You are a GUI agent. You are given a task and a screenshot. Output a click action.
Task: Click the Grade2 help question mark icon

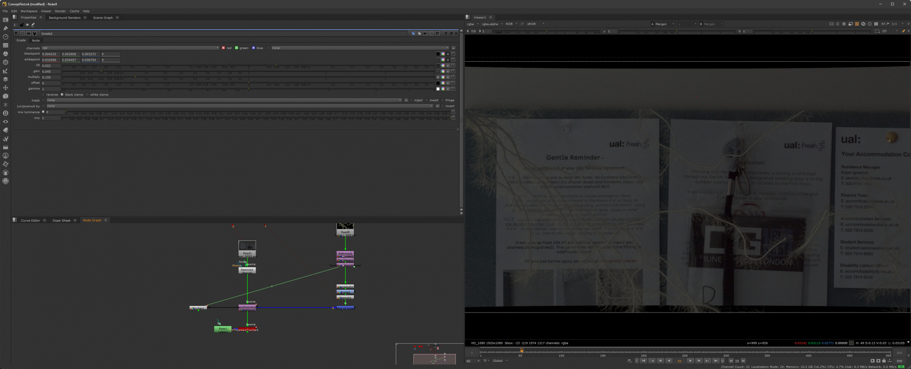click(446, 34)
